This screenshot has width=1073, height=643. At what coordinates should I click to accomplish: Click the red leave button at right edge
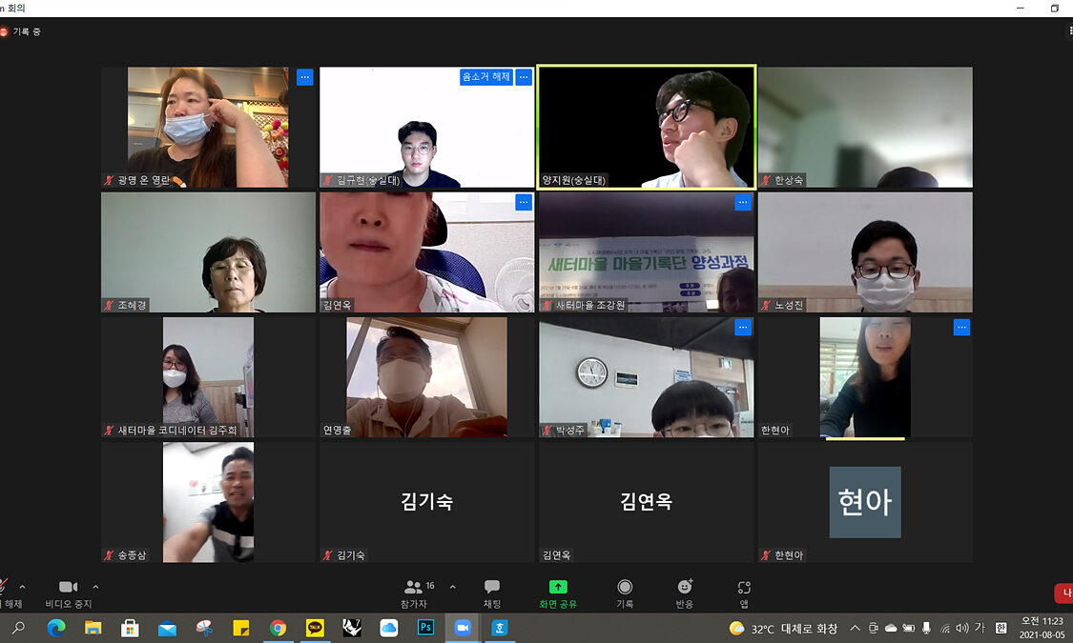1063,593
